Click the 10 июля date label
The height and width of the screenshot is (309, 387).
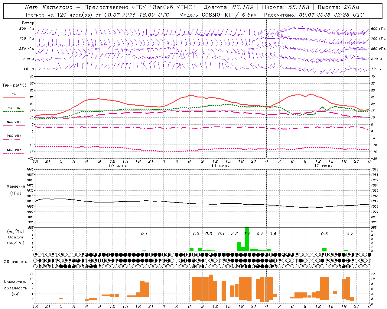[118, 166]
